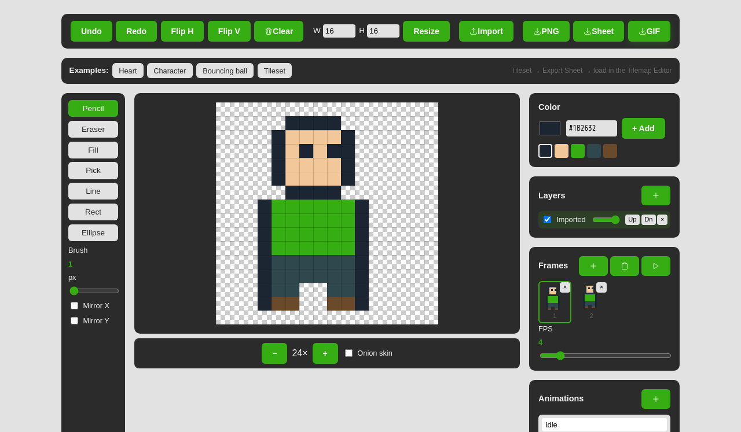Load the Tileset example
The height and width of the screenshot is (432, 741).
click(x=274, y=71)
